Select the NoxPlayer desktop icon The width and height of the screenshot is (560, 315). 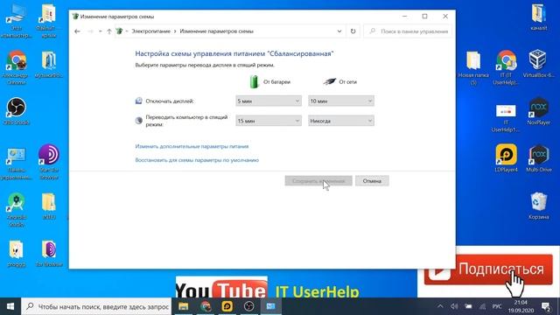point(538,111)
